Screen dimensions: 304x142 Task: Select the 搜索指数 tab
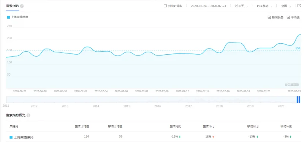point(12,6)
